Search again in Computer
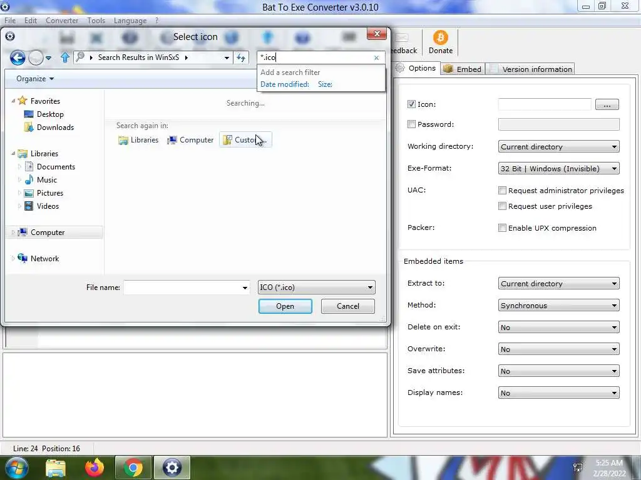Screen dimensions: 641x480 [x=190, y=140]
